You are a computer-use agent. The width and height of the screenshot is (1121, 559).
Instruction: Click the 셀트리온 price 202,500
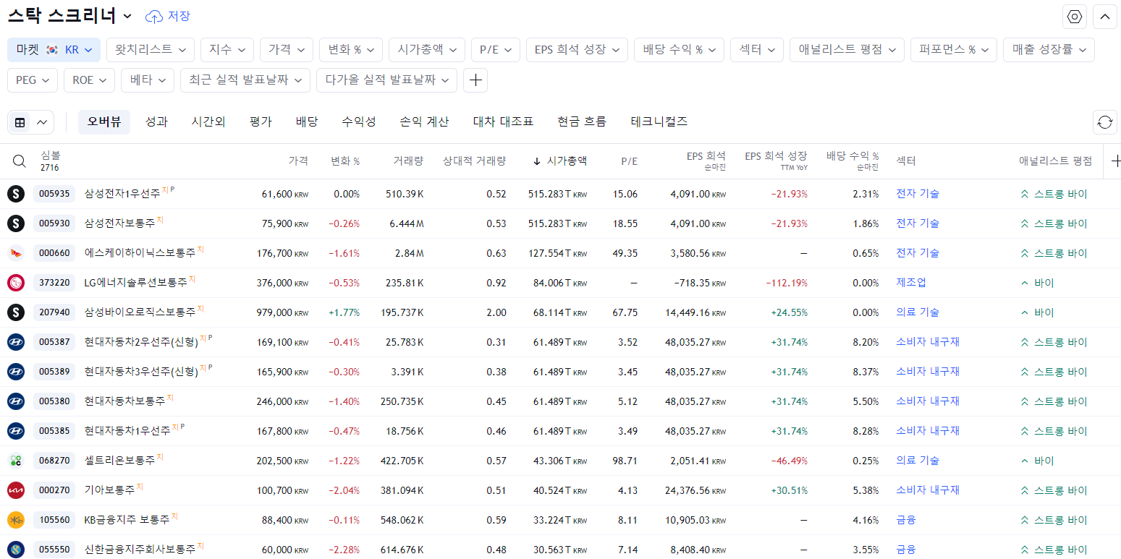[282, 461]
